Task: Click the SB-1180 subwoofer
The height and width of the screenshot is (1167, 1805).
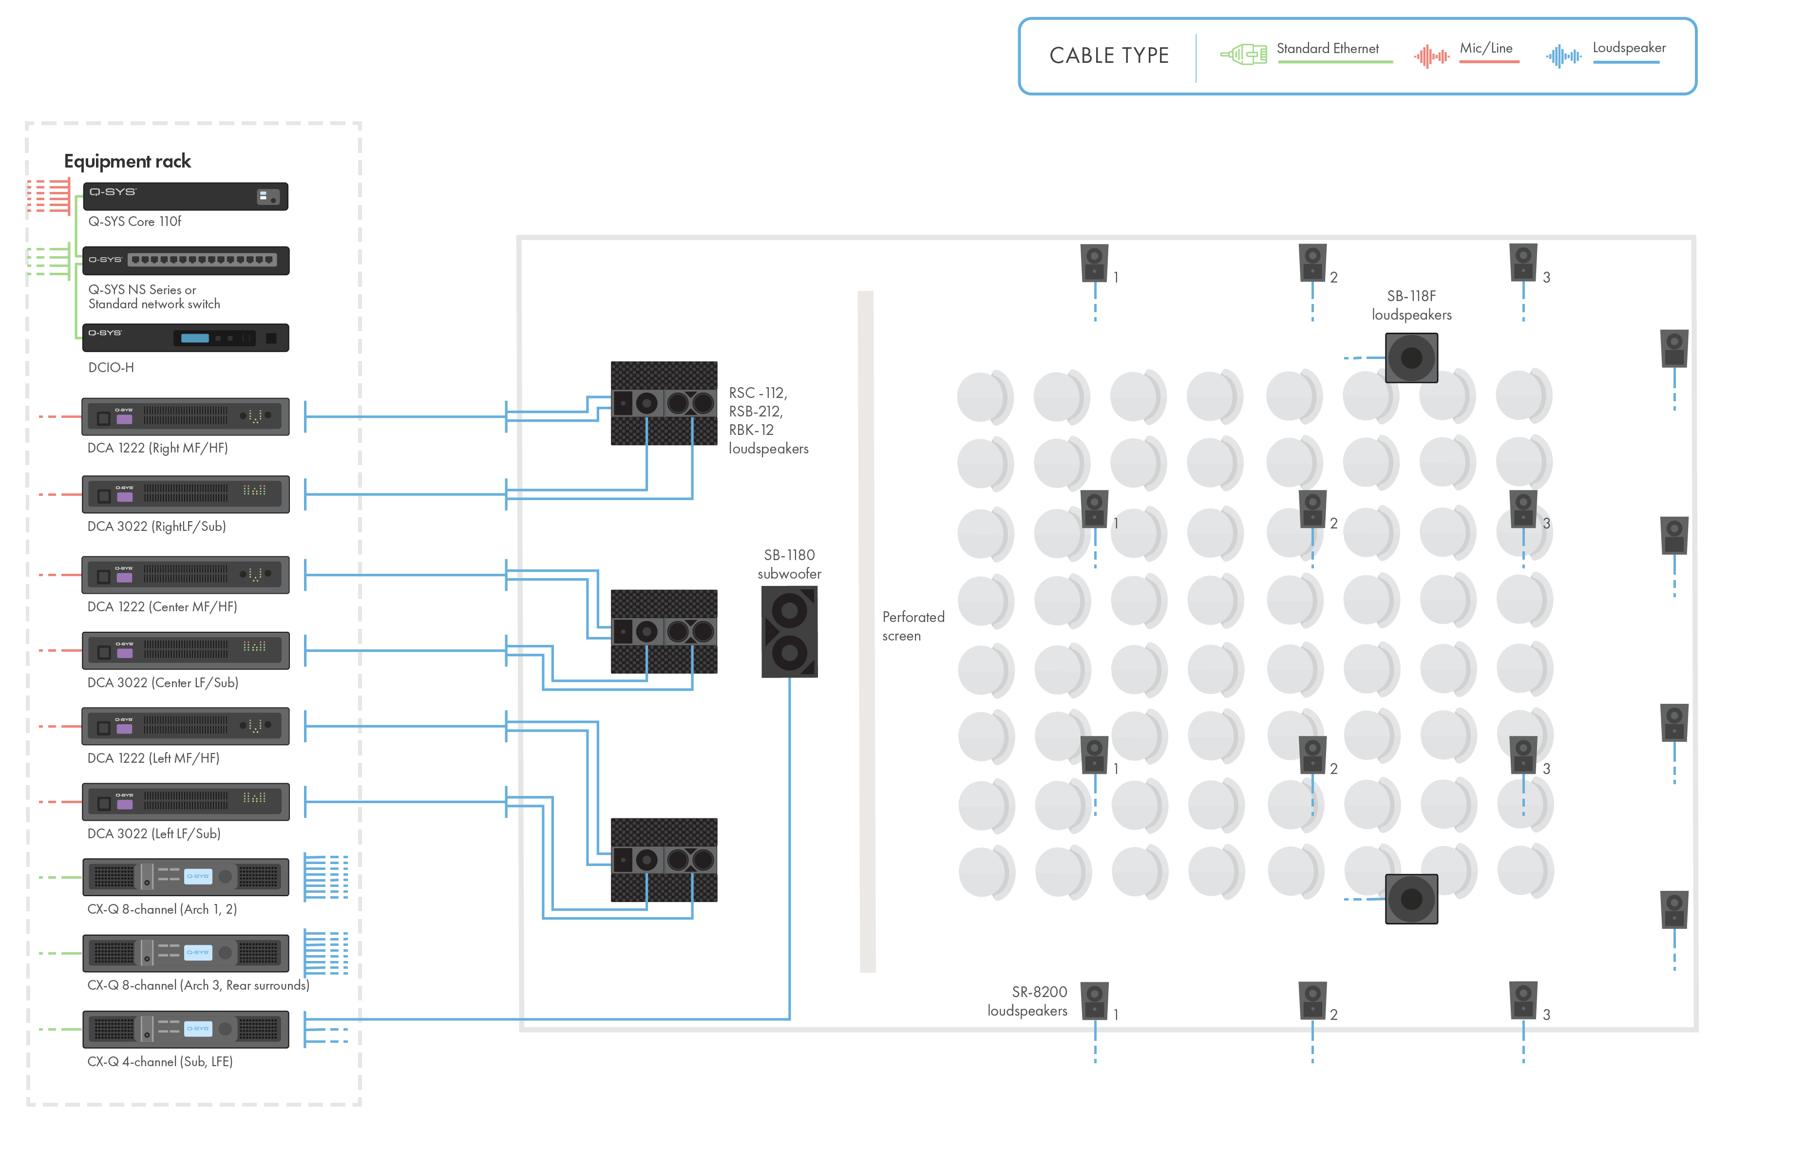Action: pos(789,631)
